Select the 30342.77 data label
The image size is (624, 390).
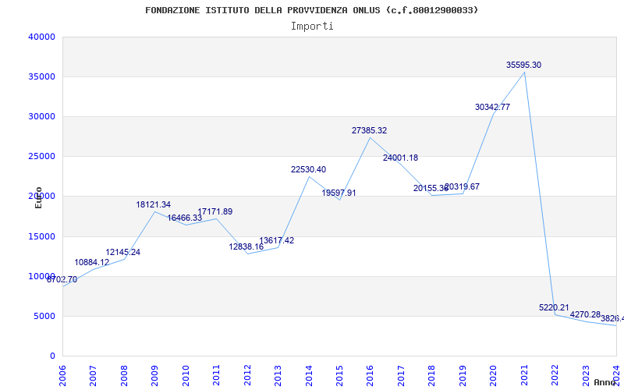point(492,107)
